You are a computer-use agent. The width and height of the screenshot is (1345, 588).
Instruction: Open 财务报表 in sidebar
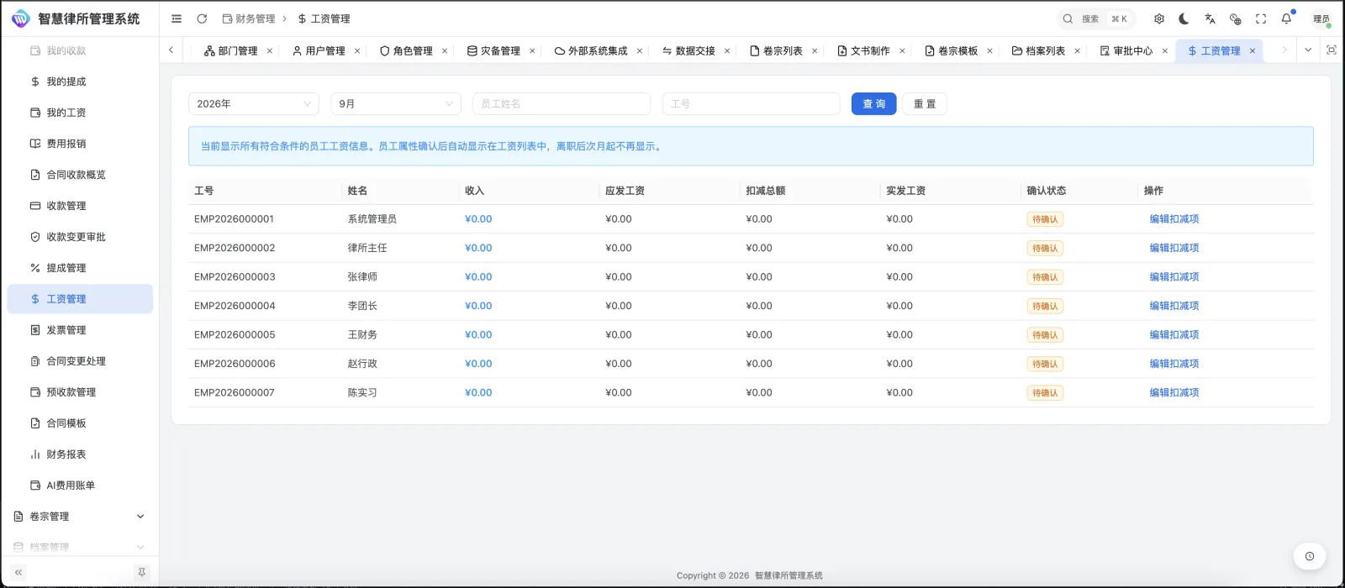coord(80,454)
